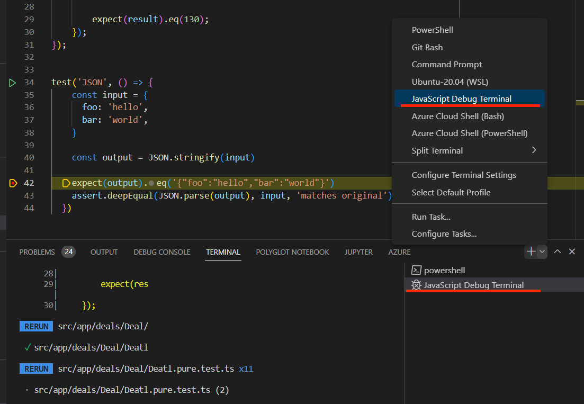Click RERUN for Deatl.pure.test.ts
Screen dimensions: 584x404
[x=36, y=369]
